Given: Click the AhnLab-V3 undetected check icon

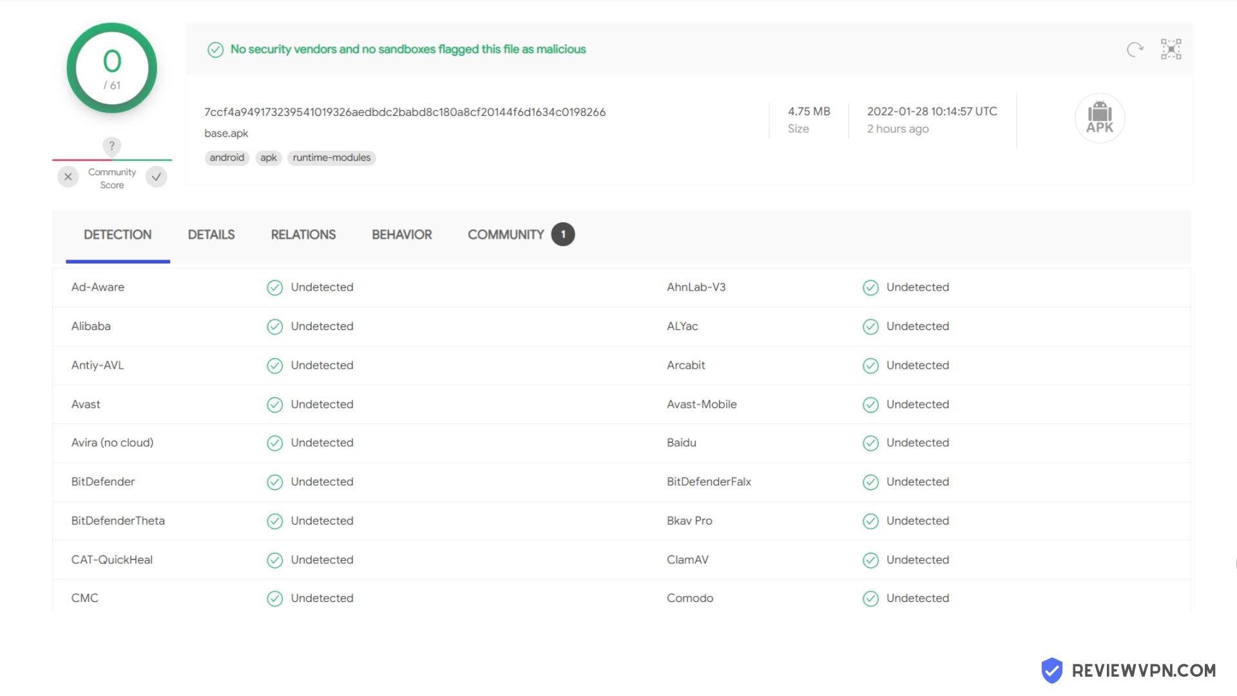Looking at the screenshot, I should pyautogui.click(x=870, y=287).
